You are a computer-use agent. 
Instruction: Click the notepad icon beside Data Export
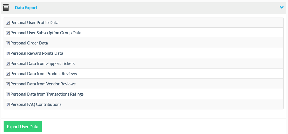(6, 7)
